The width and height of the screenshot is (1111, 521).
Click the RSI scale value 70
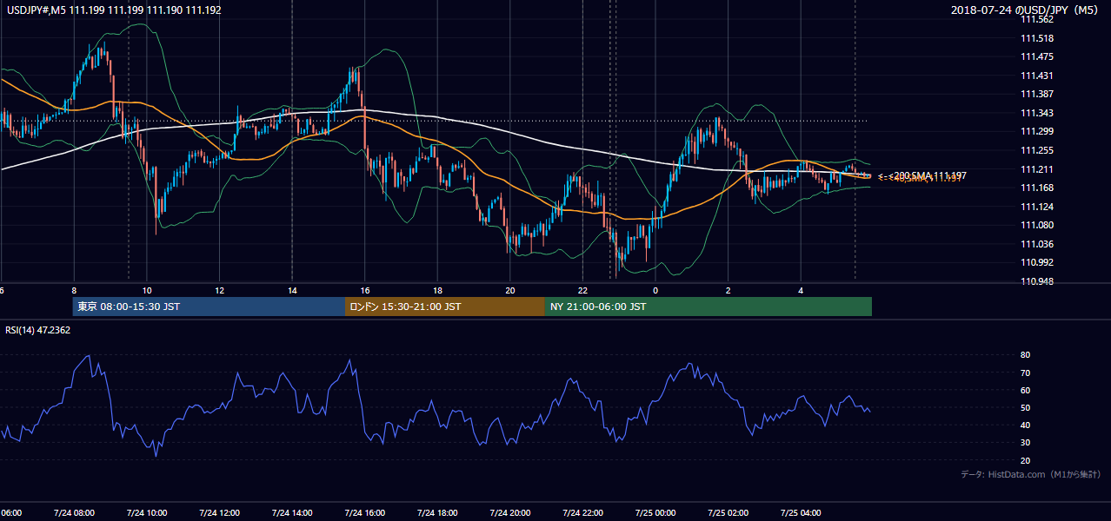coord(1026,373)
